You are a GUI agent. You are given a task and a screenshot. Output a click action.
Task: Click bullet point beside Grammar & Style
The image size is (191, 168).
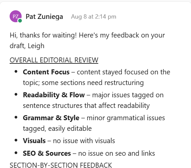[x=16, y=117]
